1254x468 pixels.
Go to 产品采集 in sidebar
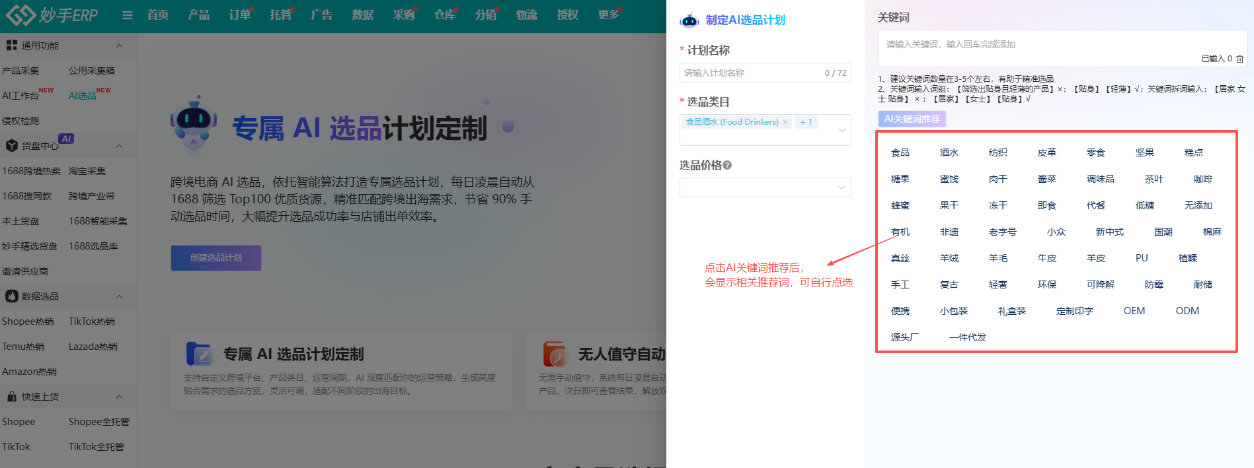coord(20,71)
